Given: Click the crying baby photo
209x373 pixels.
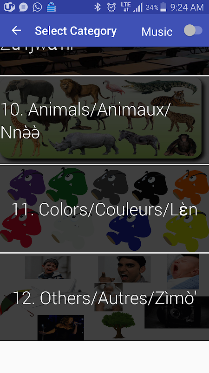Looking at the screenshot, I should point(183,271).
